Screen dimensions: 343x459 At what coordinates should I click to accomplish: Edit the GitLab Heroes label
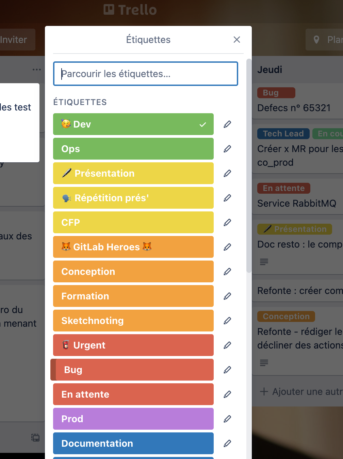[227, 247]
